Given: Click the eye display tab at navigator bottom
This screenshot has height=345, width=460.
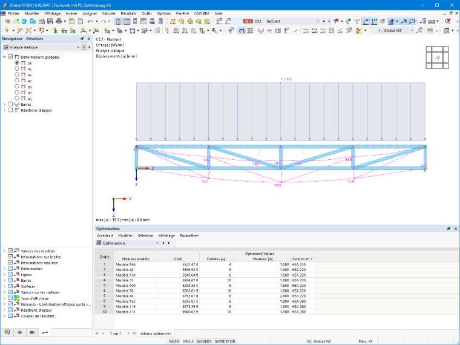Looking at the screenshot, I should (x=19, y=332).
